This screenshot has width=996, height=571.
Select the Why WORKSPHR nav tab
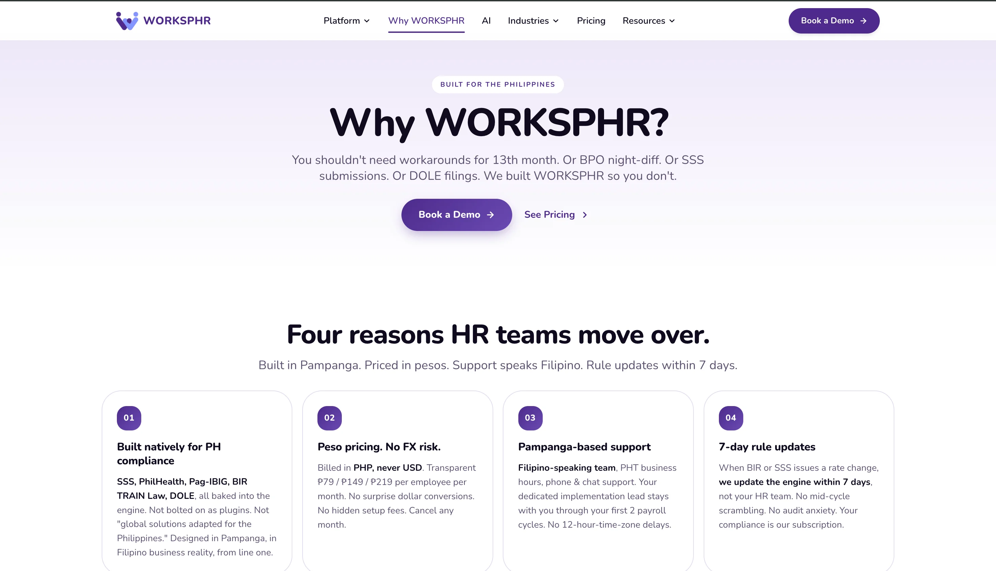(x=427, y=21)
